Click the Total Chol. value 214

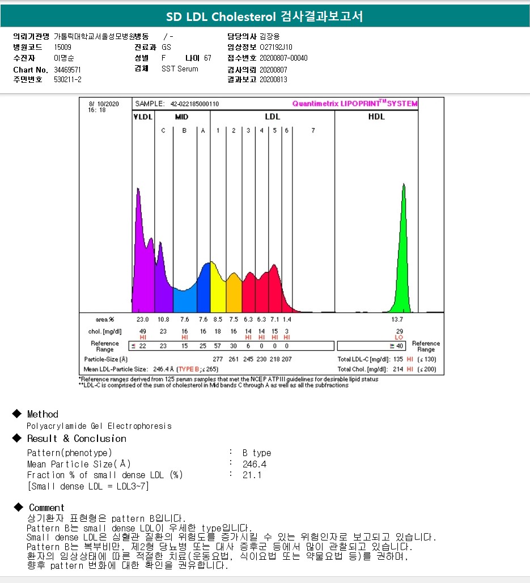(x=398, y=369)
